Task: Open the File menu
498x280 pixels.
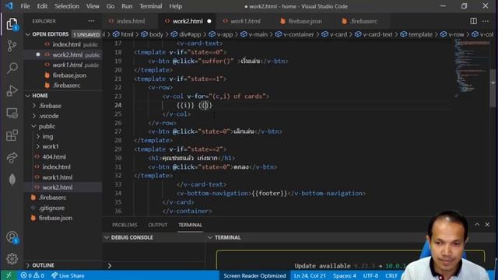Action: point(25,6)
